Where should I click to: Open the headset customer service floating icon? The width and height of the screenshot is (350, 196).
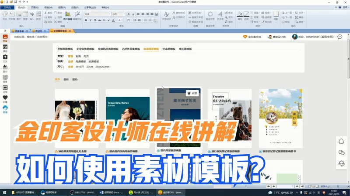(x=341, y=164)
